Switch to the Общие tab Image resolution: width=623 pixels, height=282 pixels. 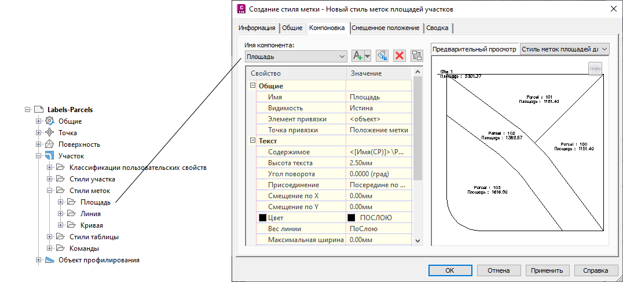click(x=292, y=28)
